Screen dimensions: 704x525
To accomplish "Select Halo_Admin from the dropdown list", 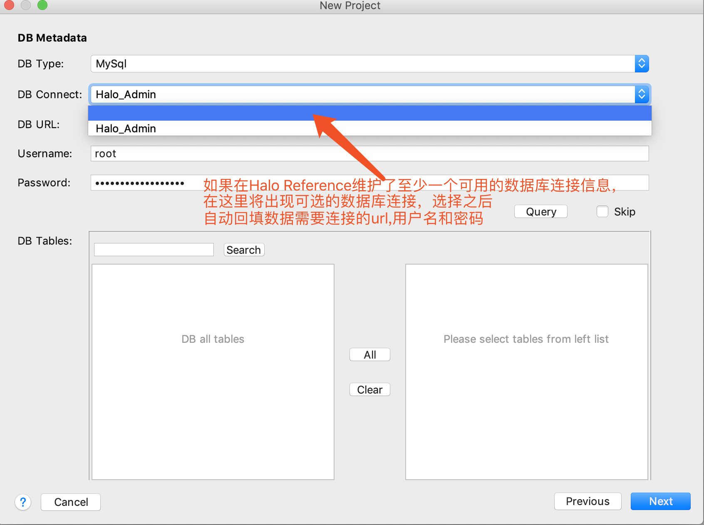I will (x=126, y=129).
